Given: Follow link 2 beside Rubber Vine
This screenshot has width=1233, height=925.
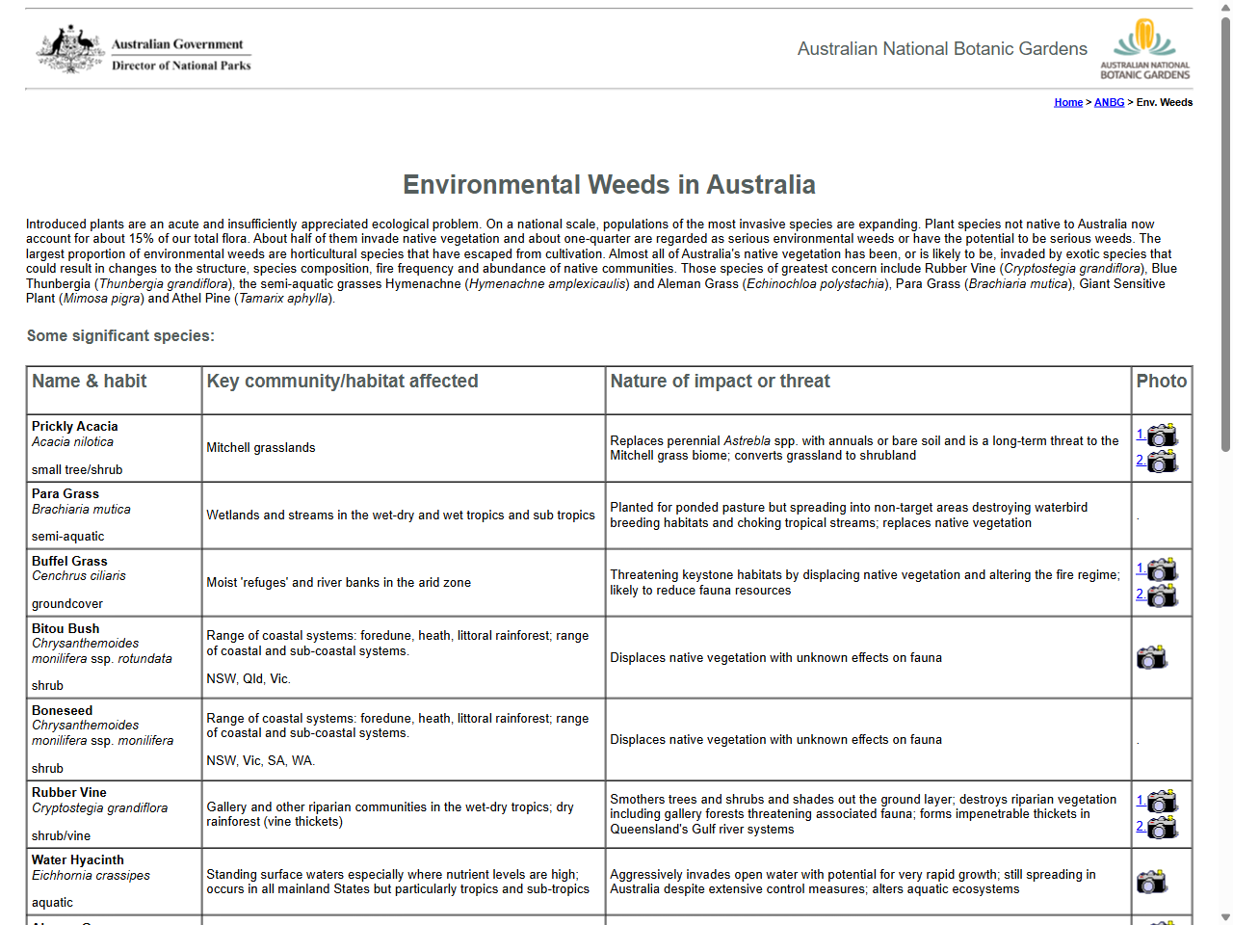Looking at the screenshot, I should (1140, 827).
